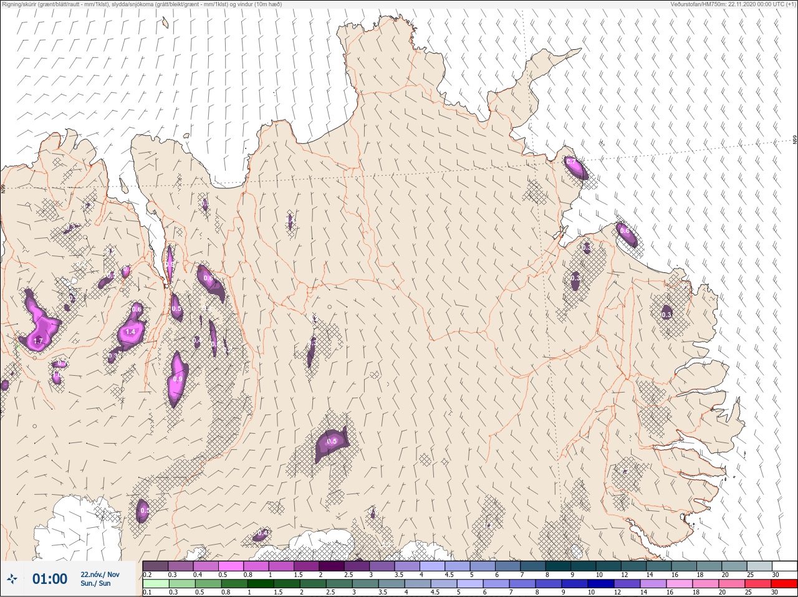Viewport: 798px width, 597px height.
Task: Click lower legend swatch starting at 4.5
Action: (x=444, y=584)
